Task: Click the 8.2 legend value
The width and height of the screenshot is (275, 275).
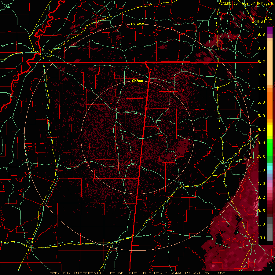Action: (x=261, y=62)
